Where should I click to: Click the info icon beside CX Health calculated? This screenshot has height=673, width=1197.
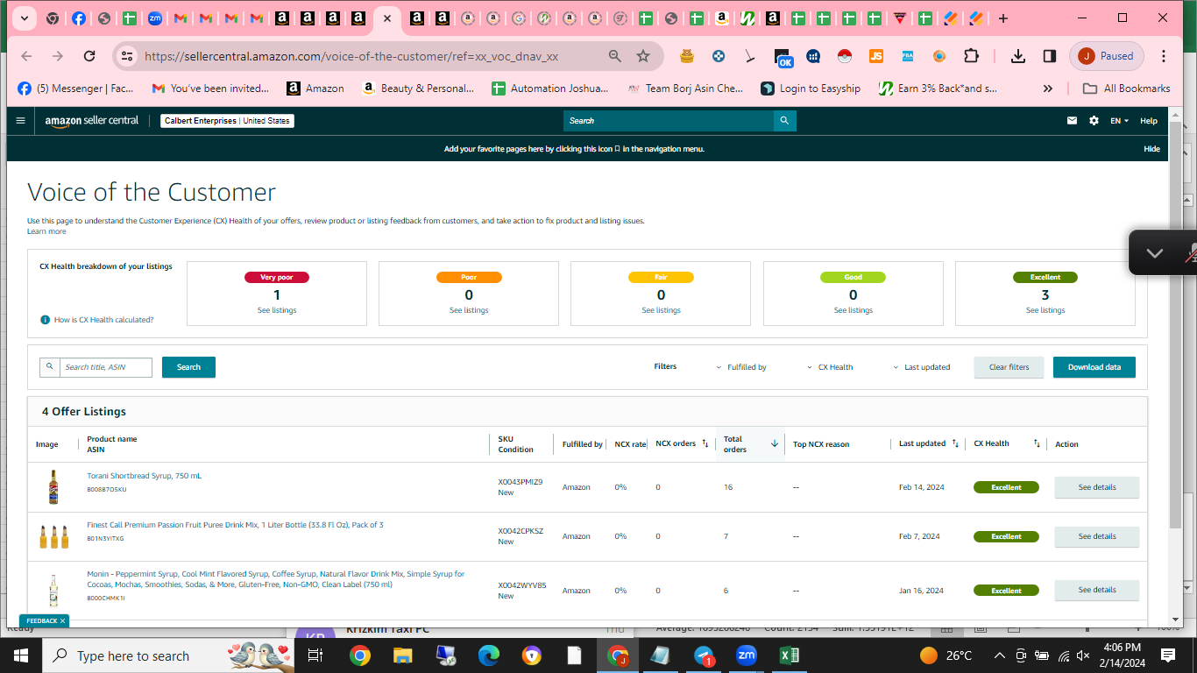45,320
